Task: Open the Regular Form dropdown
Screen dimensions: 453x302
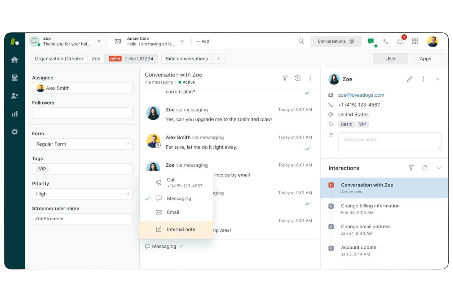Action: pyautogui.click(x=82, y=144)
